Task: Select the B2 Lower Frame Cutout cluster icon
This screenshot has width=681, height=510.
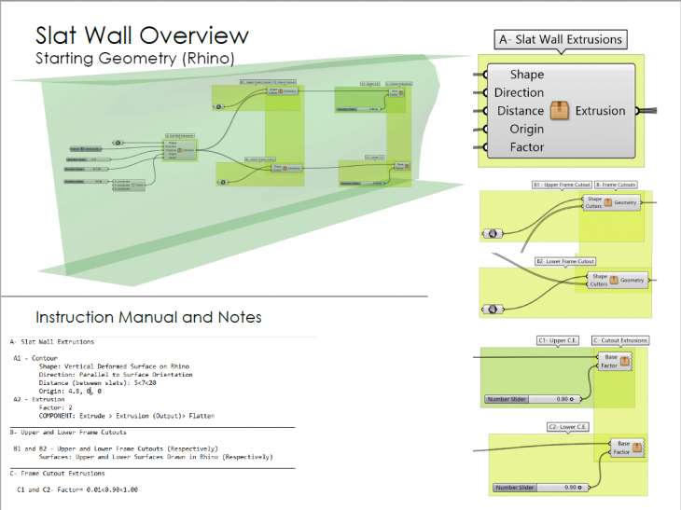Action: click(613, 279)
